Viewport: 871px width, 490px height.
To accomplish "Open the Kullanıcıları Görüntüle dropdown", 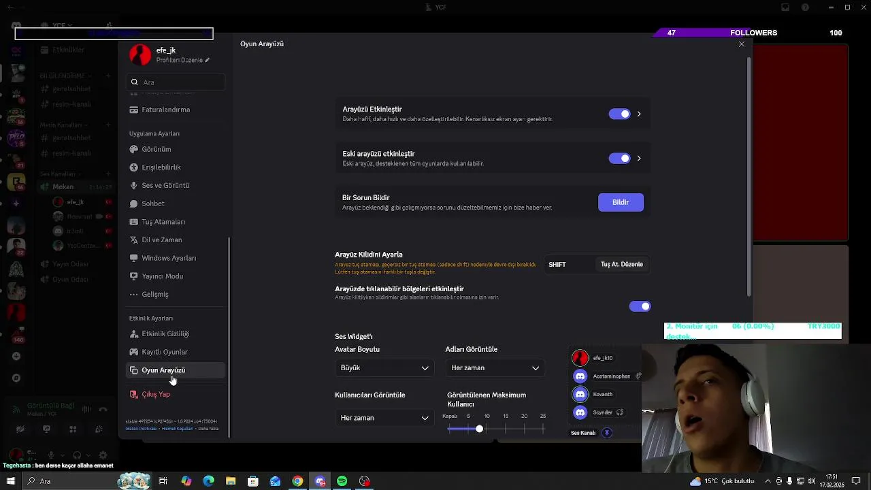I will (x=384, y=418).
